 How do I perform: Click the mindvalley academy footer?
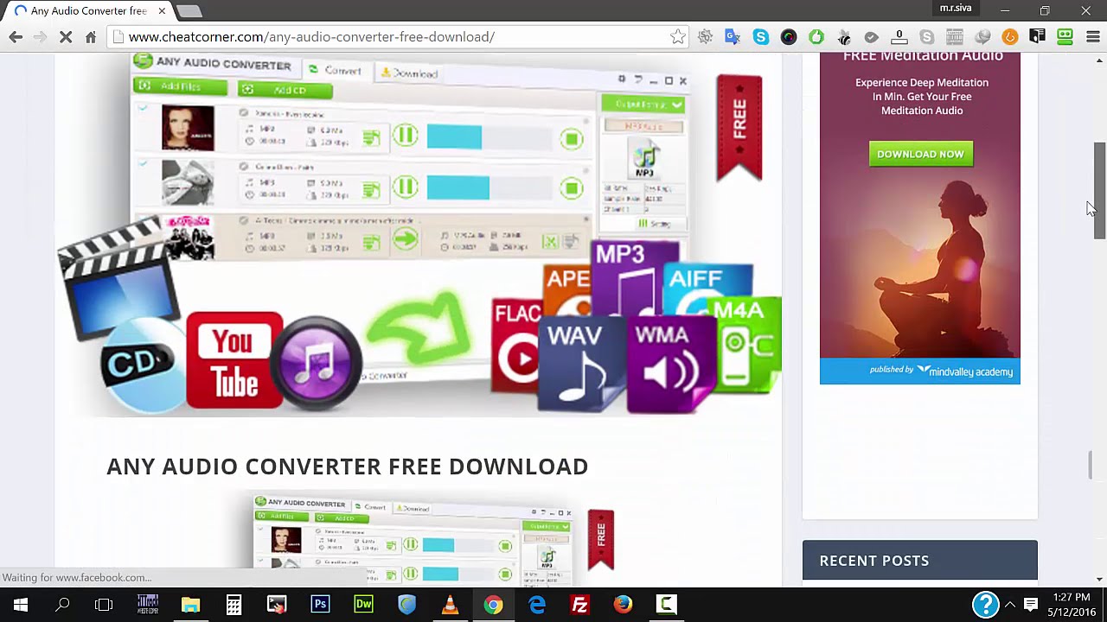tap(920, 371)
